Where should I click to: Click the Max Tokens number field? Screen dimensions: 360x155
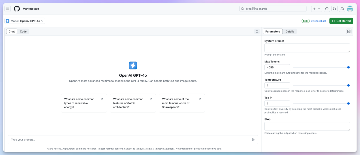click(x=277, y=67)
